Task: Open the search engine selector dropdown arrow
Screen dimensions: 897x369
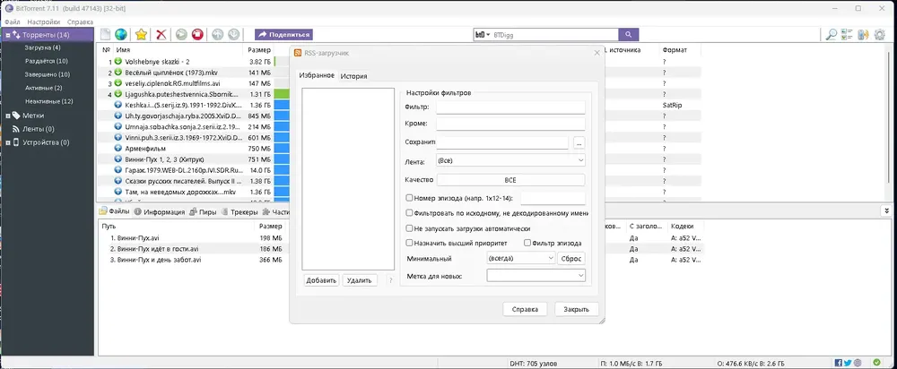Action: pos(488,35)
